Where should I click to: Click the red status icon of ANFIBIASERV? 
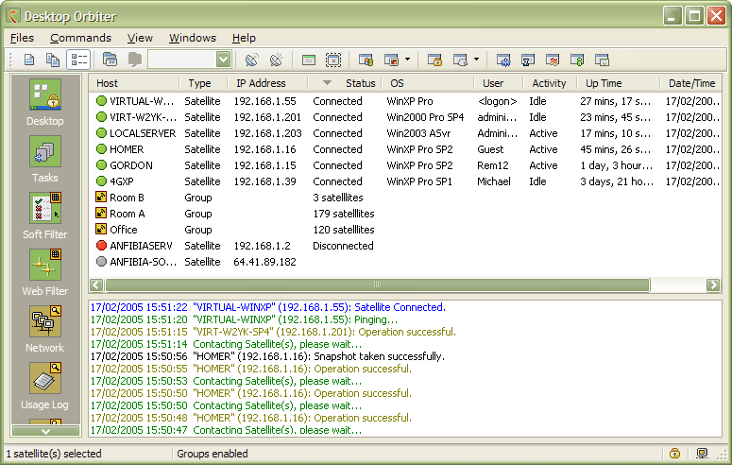(x=101, y=246)
